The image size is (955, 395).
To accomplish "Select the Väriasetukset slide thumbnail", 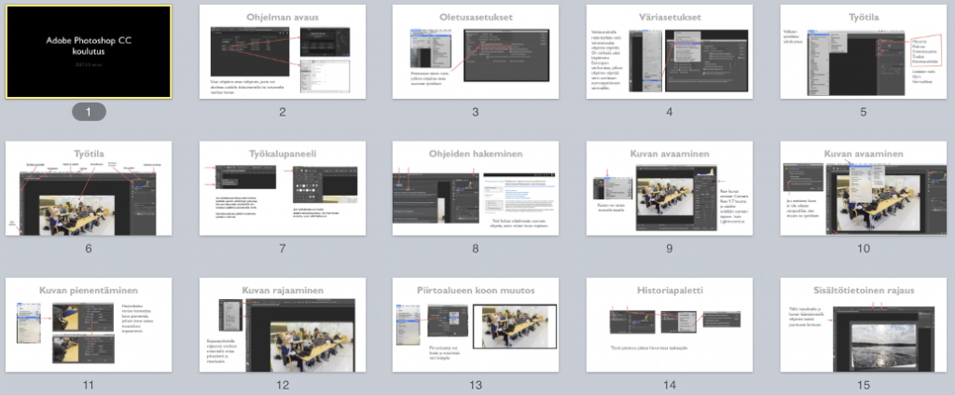I will 670,52.
